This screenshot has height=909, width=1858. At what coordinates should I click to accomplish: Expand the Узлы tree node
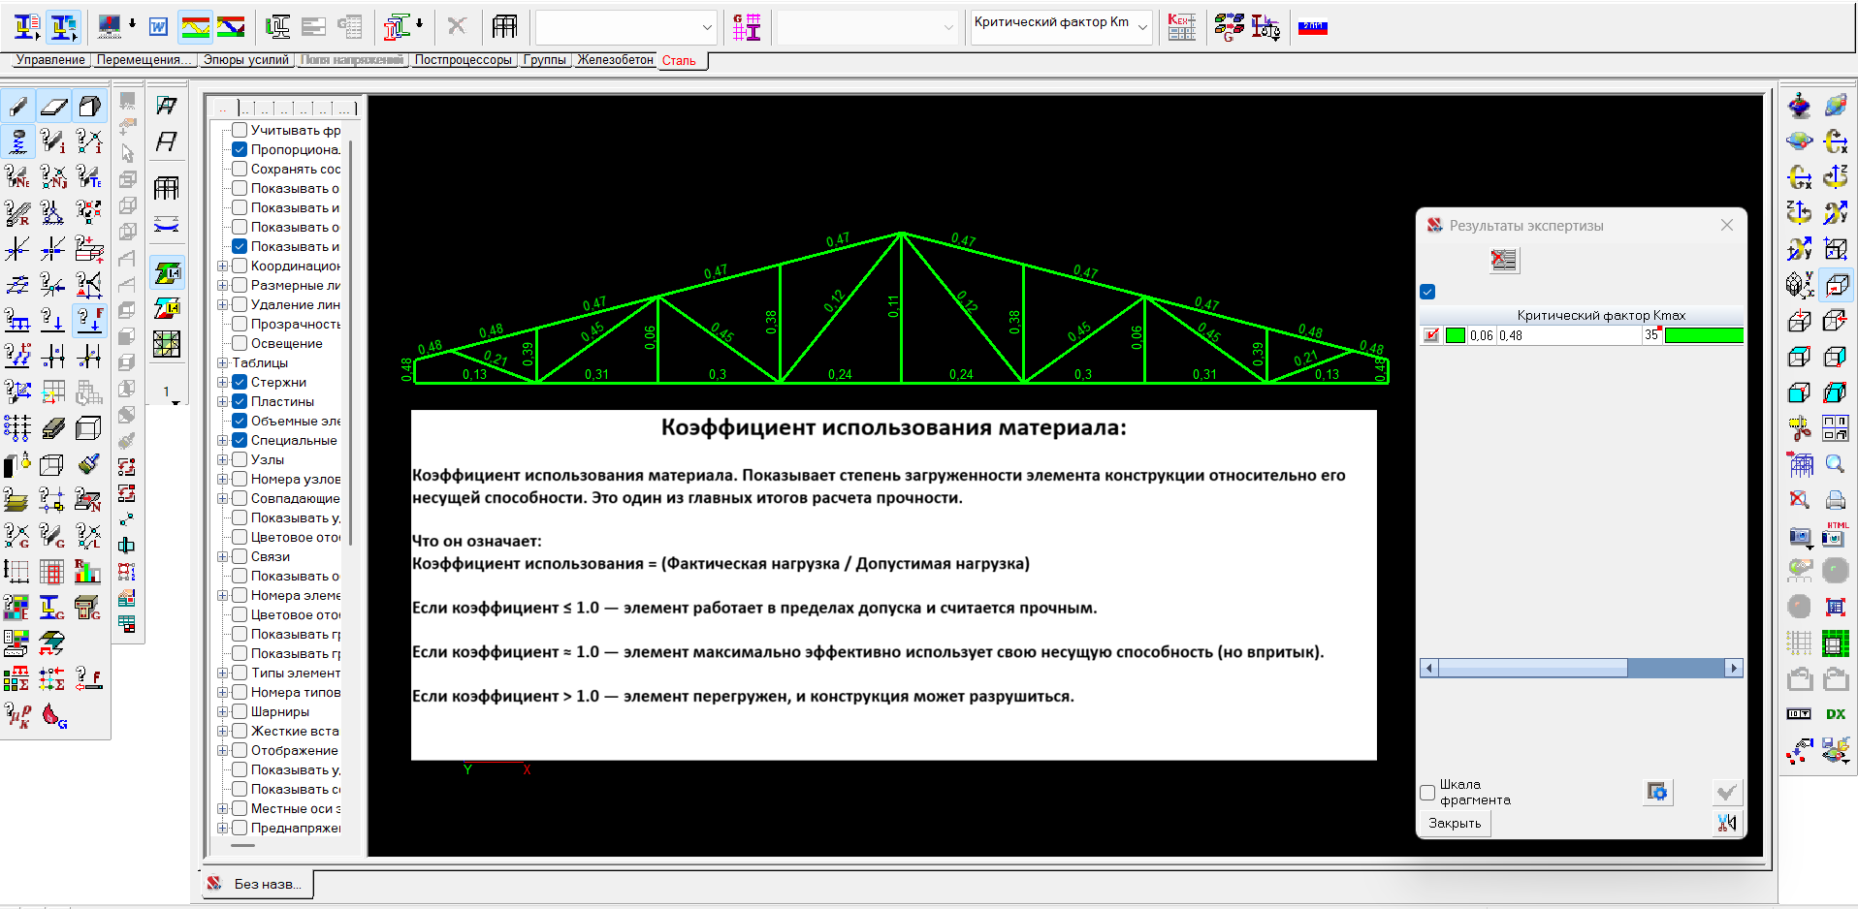coord(222,459)
